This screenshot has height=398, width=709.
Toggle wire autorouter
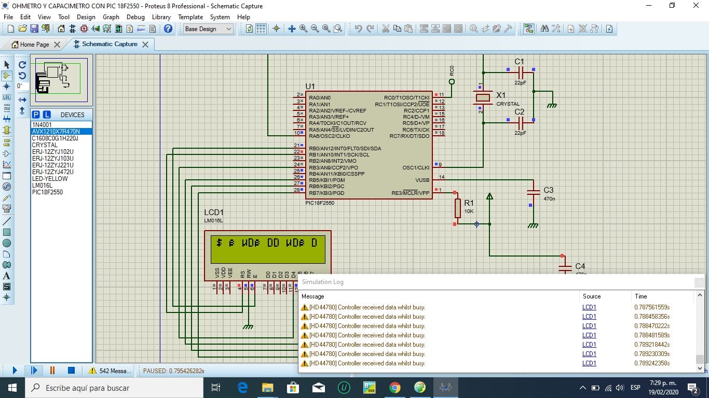[529, 29]
